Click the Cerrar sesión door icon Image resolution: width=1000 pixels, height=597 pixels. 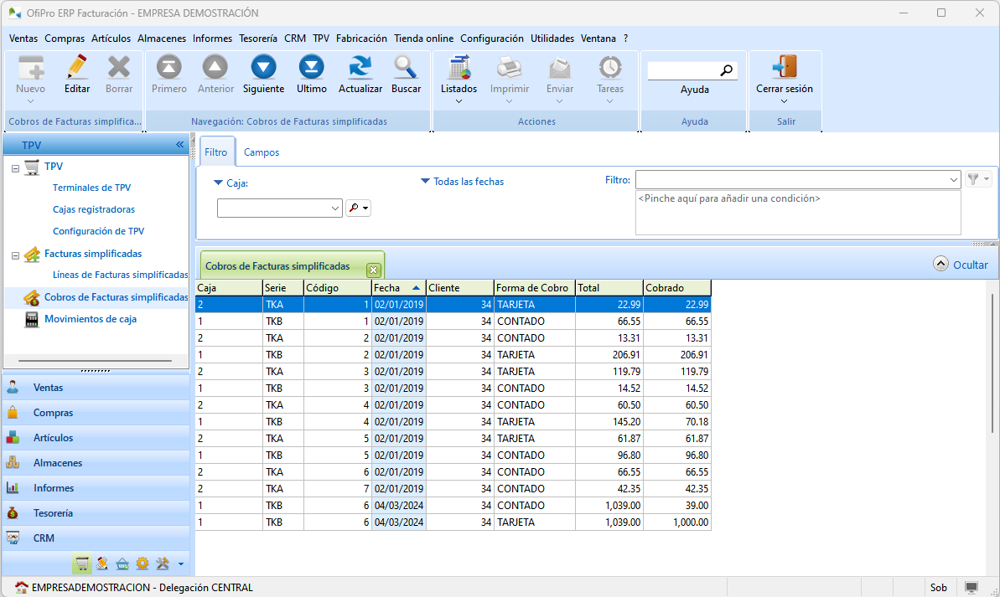click(784, 68)
